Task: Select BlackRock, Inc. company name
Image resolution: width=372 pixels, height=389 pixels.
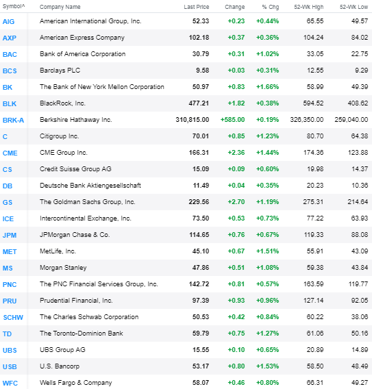Action: 62,103
